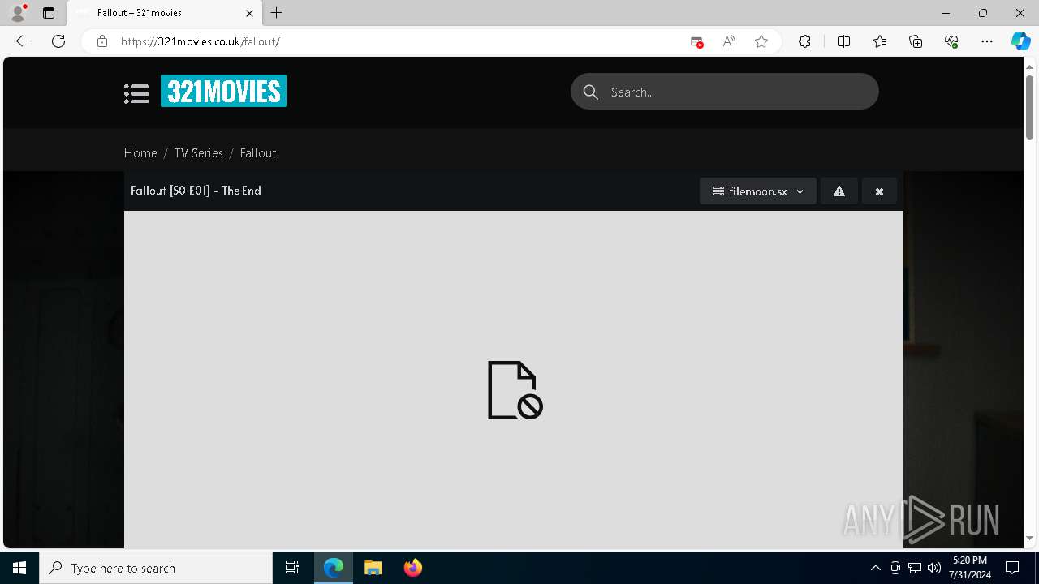Open the 321movies hamburger menu icon
This screenshot has height=584, width=1039.
pos(136,93)
